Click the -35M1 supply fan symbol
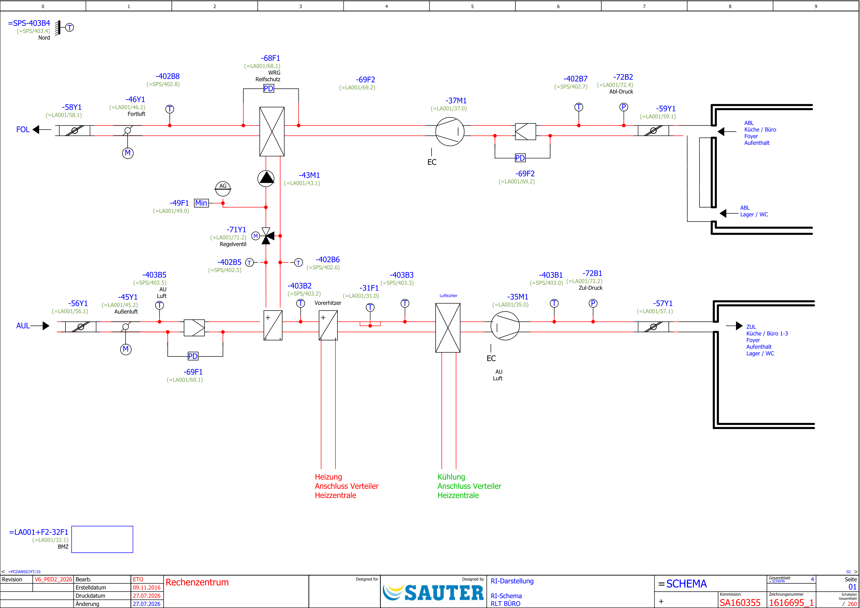 coord(505,326)
